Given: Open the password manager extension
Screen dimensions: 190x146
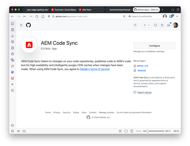Looking at the screenshot, I should coord(171,16).
